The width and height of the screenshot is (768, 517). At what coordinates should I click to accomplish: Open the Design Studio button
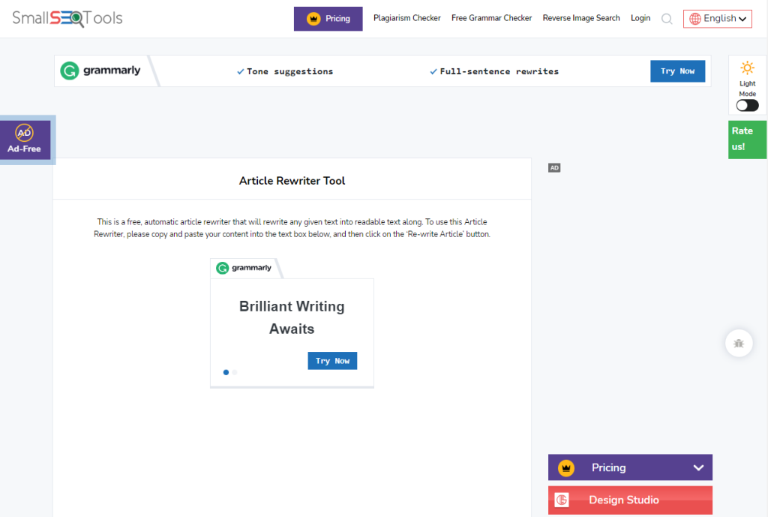(x=630, y=500)
